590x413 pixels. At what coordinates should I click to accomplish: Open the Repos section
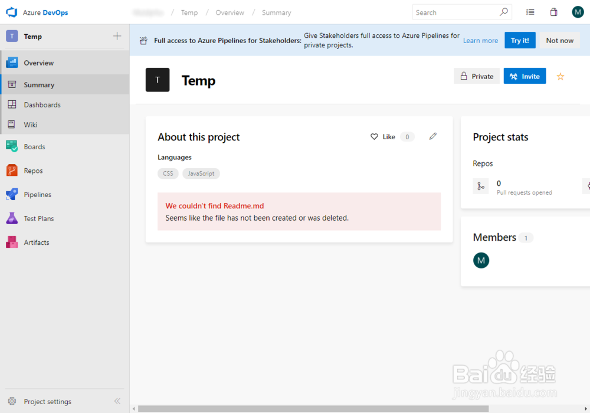point(31,170)
